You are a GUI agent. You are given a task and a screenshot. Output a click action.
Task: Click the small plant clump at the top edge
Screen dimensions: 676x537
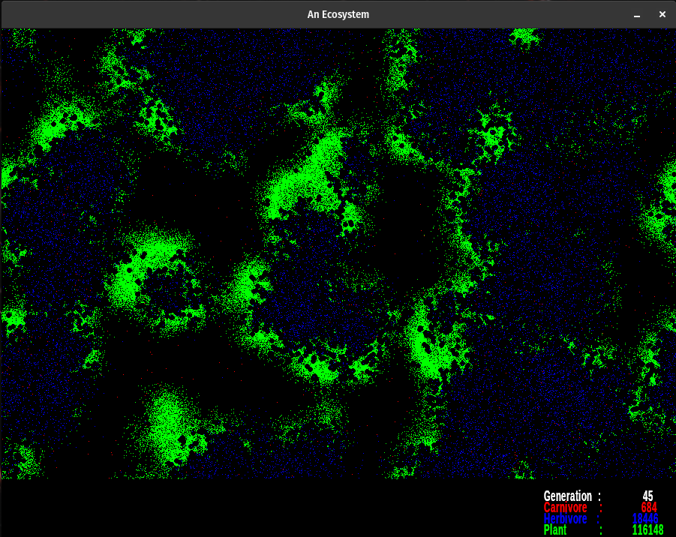click(524, 36)
